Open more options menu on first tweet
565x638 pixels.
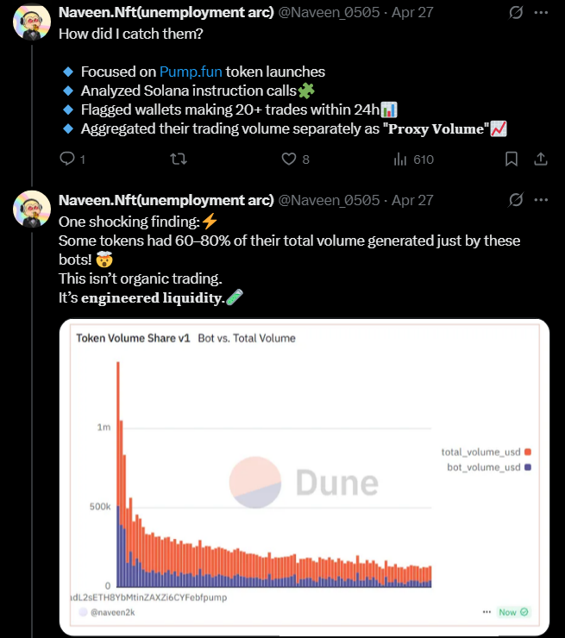click(541, 13)
